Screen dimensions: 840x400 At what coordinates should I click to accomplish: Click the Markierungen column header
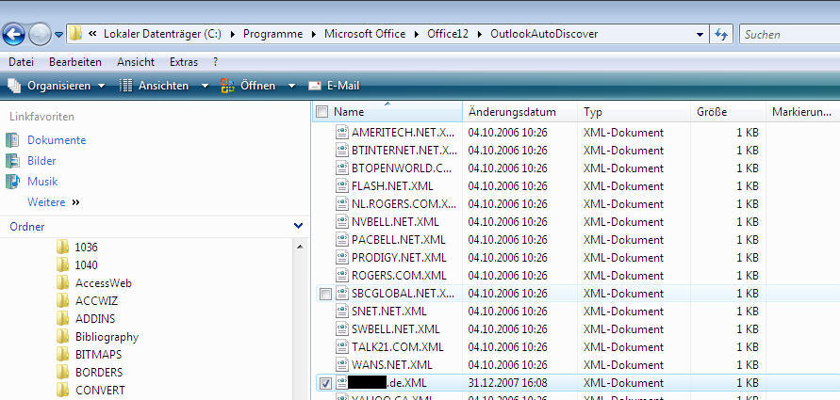[x=802, y=112]
